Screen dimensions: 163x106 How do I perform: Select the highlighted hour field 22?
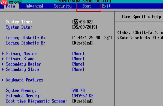76,22
